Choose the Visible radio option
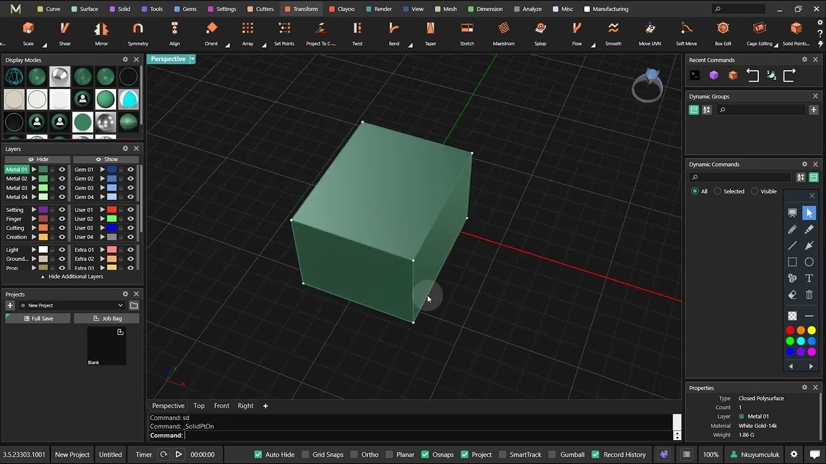The height and width of the screenshot is (464, 826). click(754, 191)
